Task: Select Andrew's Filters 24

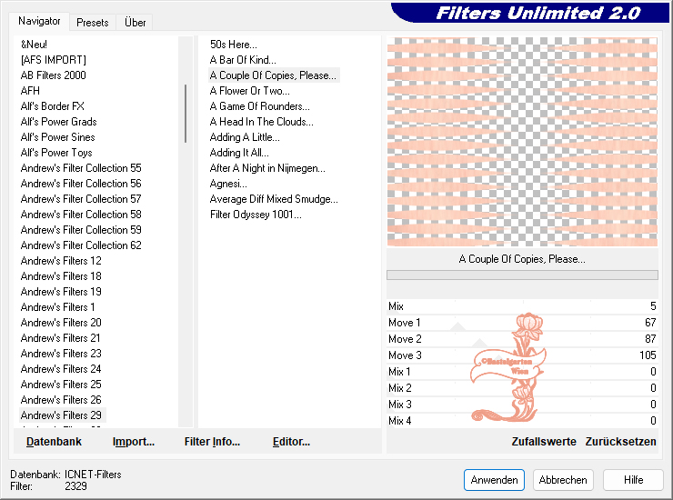Action: 61,369
